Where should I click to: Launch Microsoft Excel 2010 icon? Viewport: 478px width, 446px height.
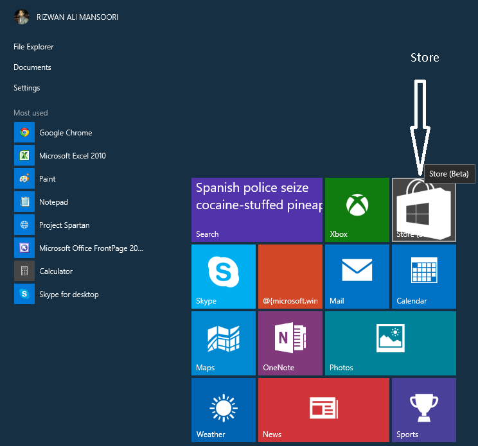pyautogui.click(x=24, y=155)
